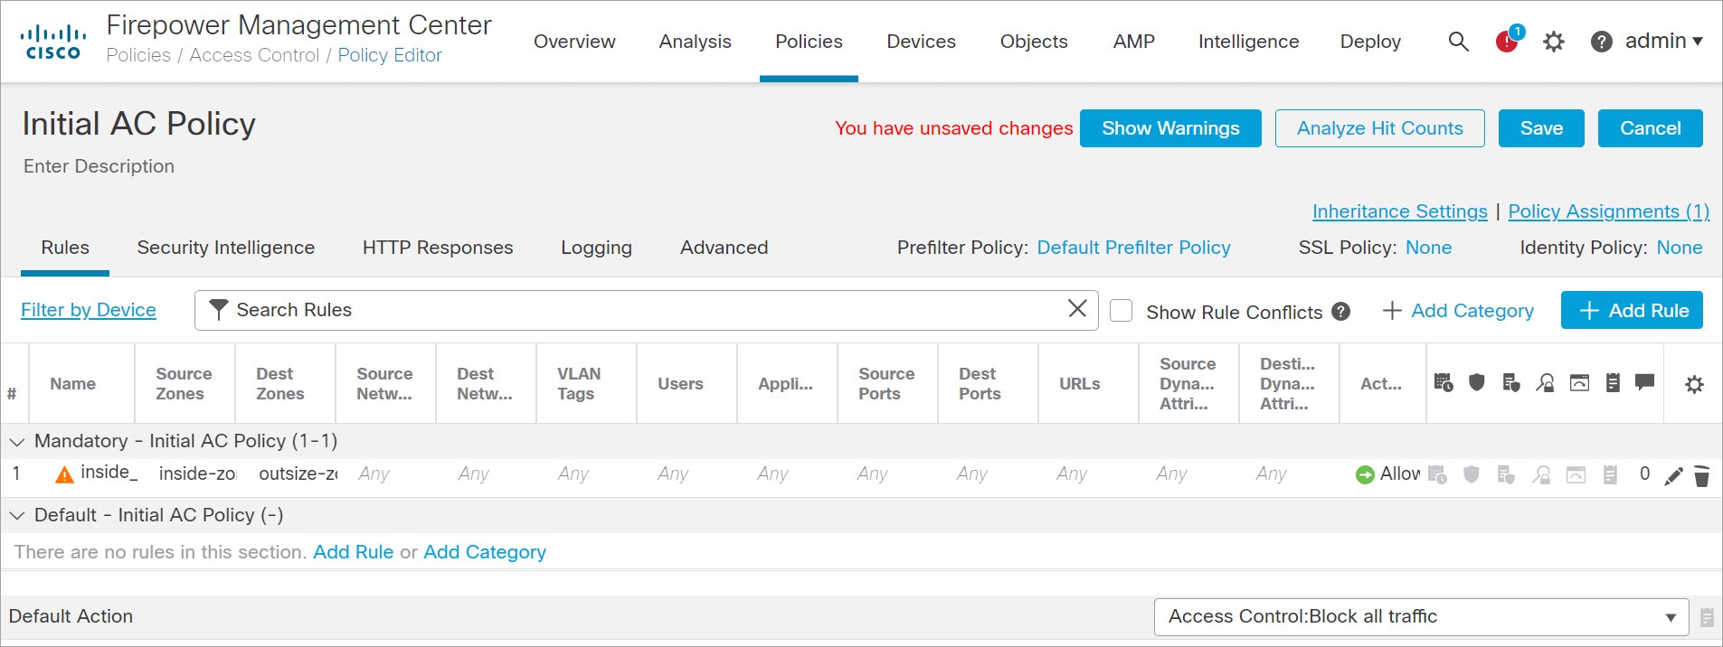
Task: Cancel the unsaved changes
Action: point(1650,128)
